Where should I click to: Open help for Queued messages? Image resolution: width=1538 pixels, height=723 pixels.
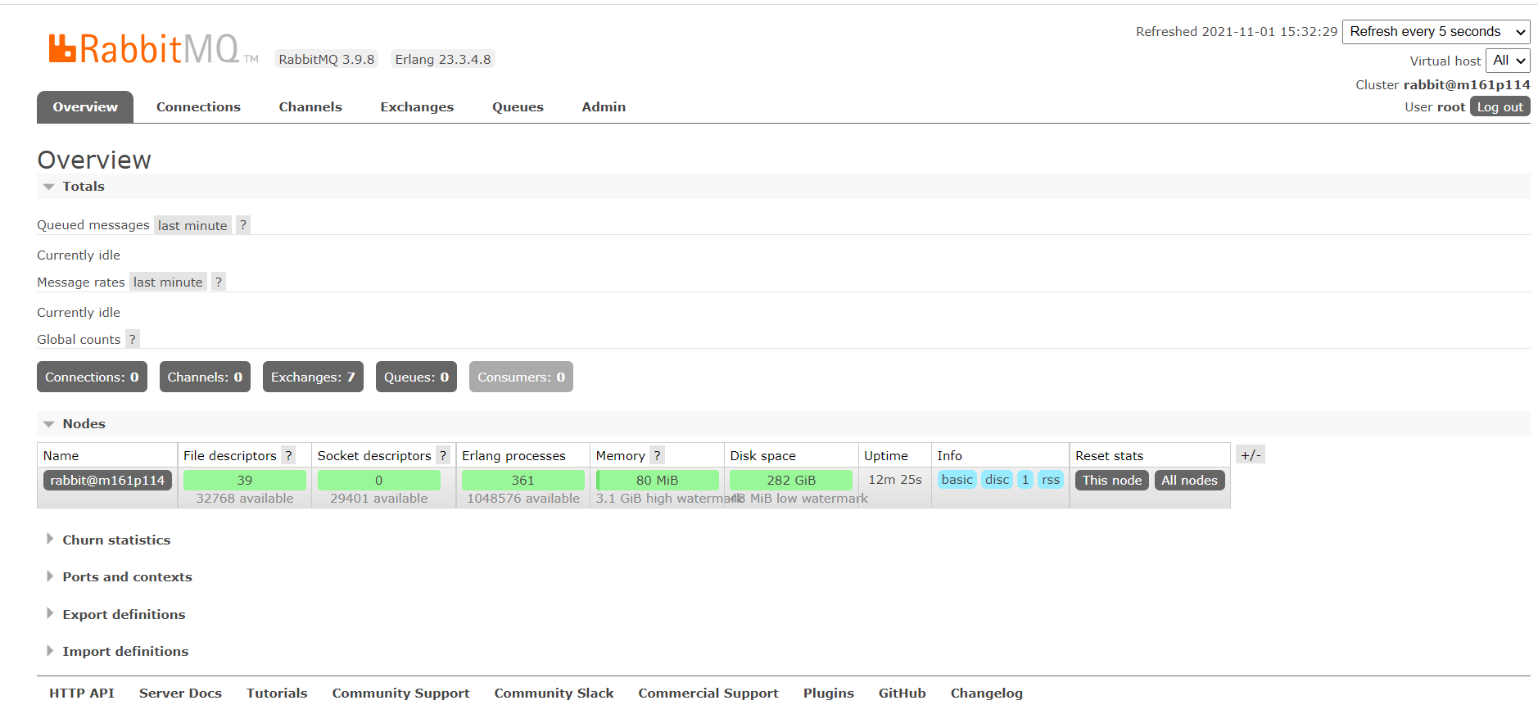pyautogui.click(x=243, y=225)
